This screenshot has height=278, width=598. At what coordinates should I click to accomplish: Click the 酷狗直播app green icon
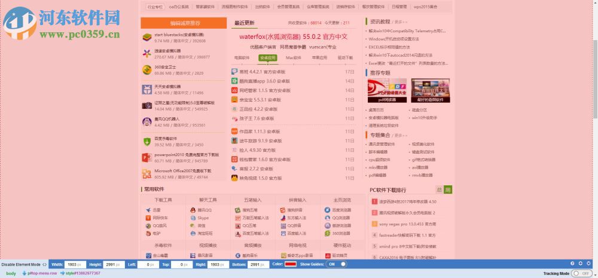234,81
